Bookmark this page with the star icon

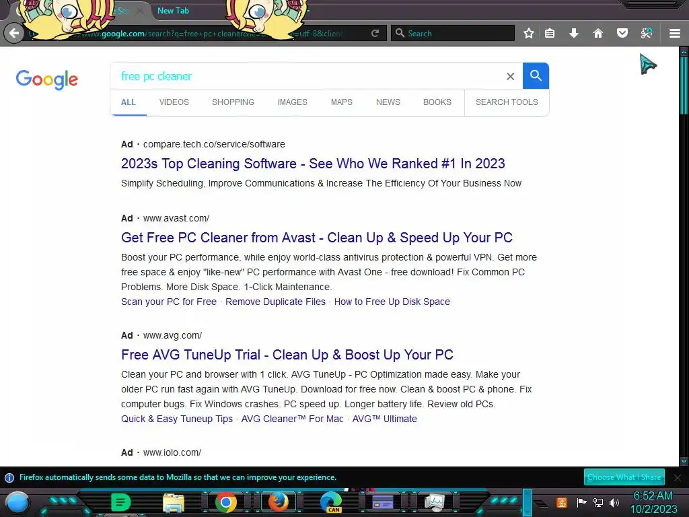coord(529,33)
